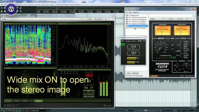Click the wet/dry knob in the Insight window header
This screenshot has width=199, height=112.
click(109, 19)
